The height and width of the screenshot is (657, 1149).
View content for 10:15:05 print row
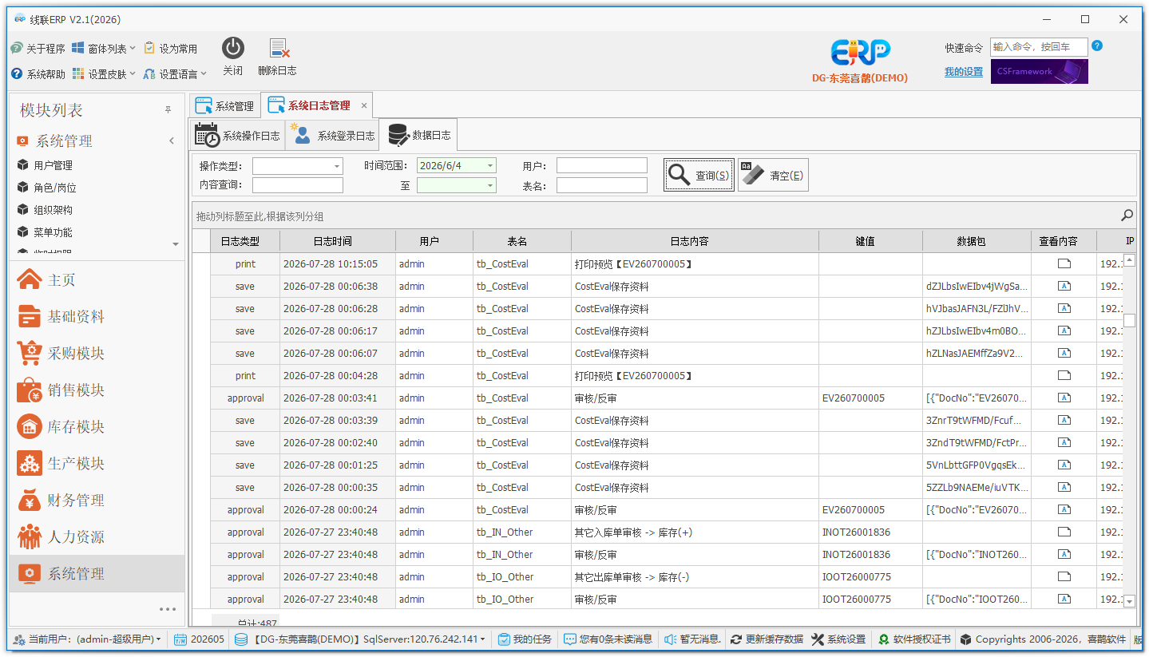click(x=1064, y=264)
